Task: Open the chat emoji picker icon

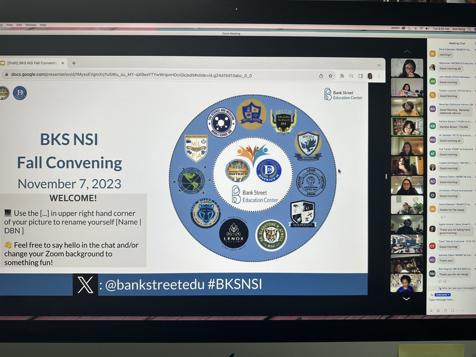Action: (x=439, y=311)
